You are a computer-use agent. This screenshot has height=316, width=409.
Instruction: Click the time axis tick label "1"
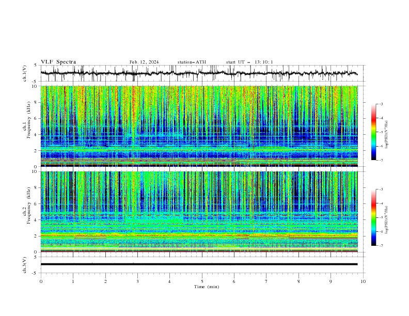pos(73,281)
